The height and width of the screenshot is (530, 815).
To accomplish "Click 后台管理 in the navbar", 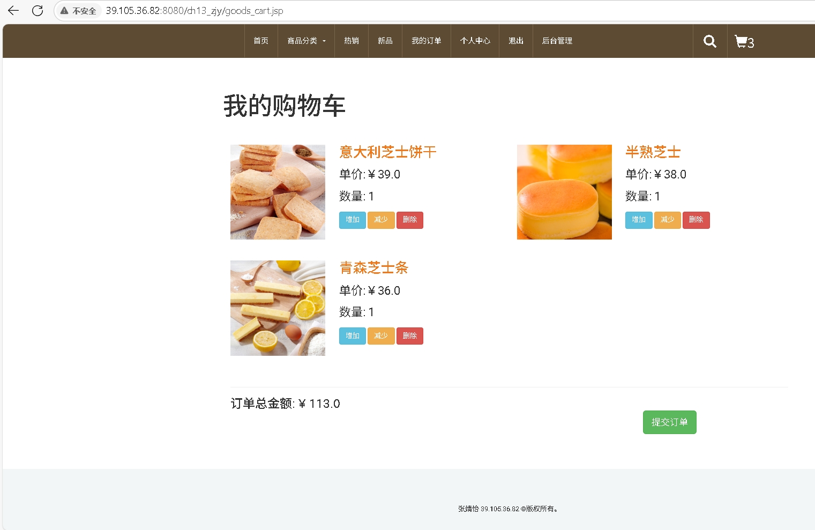I will pos(557,41).
